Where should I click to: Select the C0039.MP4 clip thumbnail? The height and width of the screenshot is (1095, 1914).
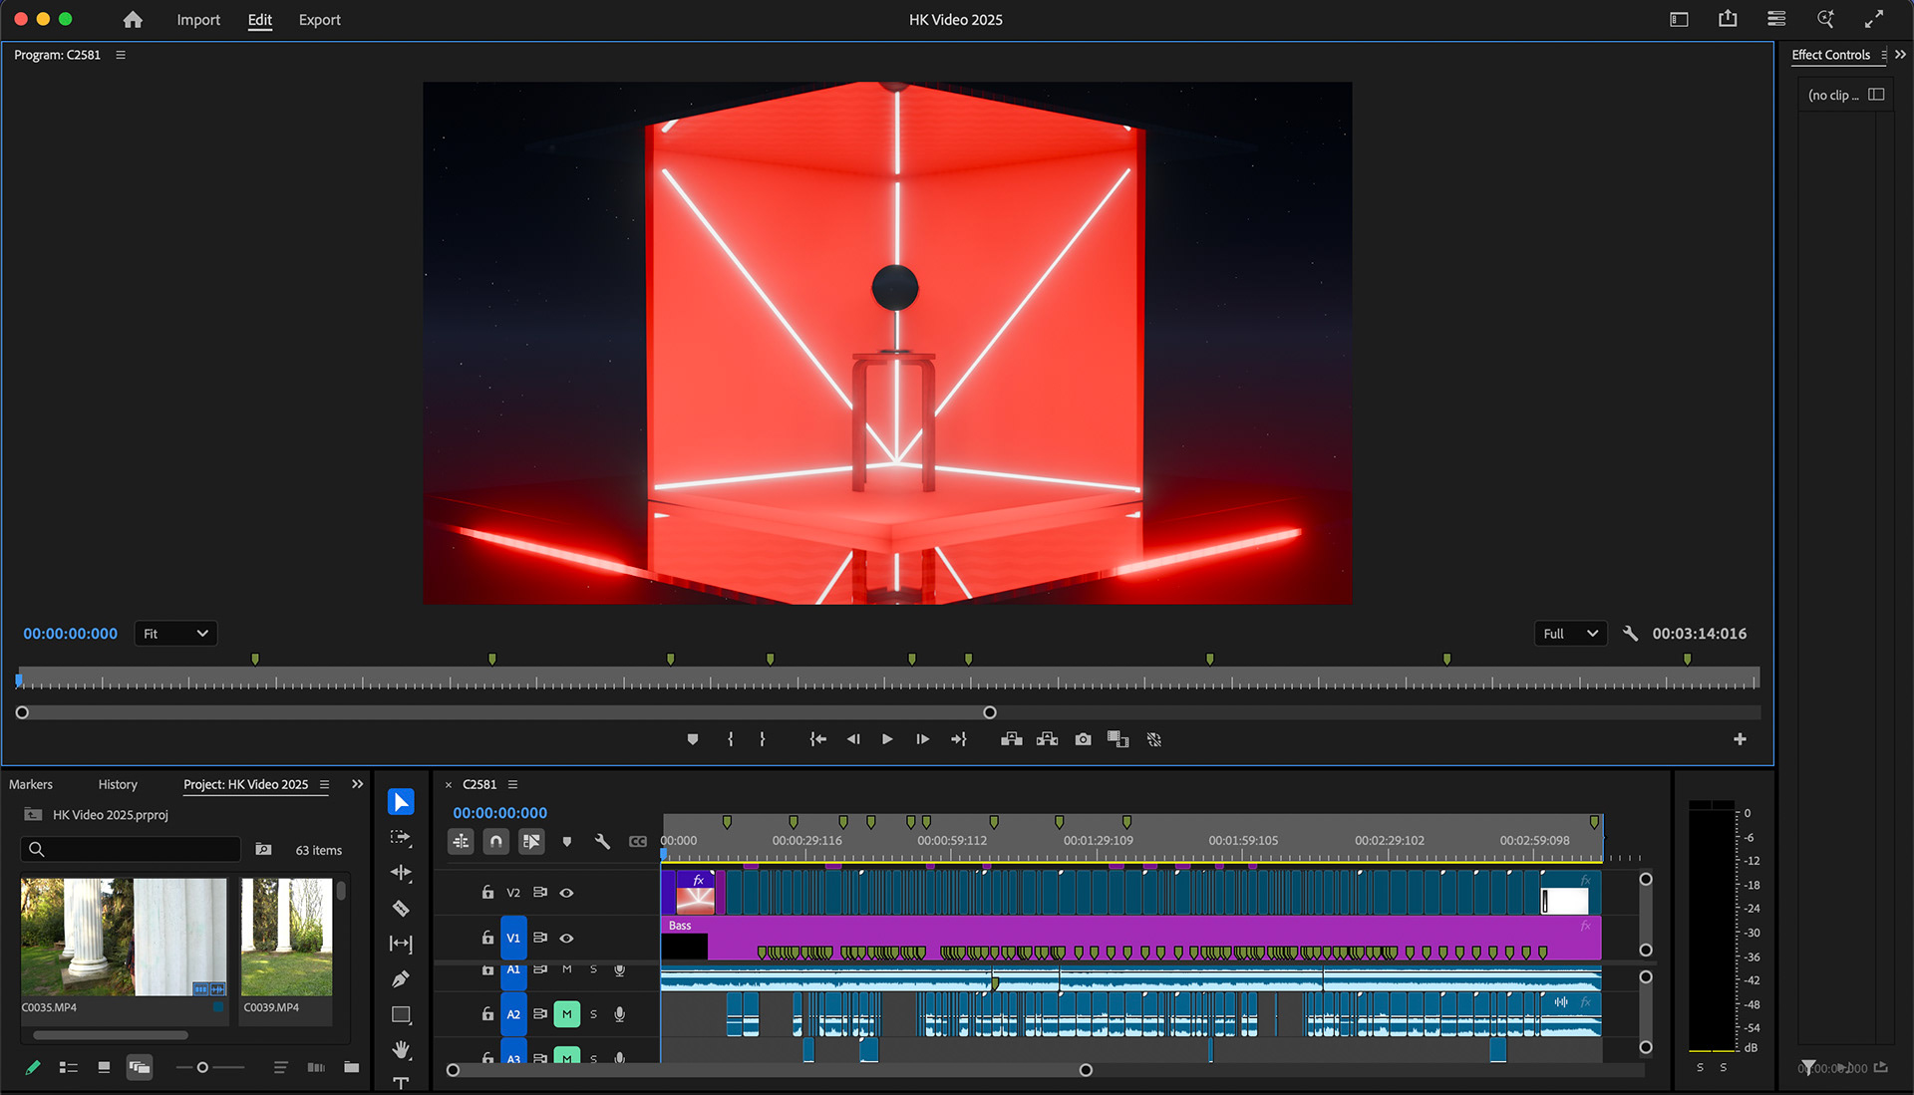coord(286,937)
